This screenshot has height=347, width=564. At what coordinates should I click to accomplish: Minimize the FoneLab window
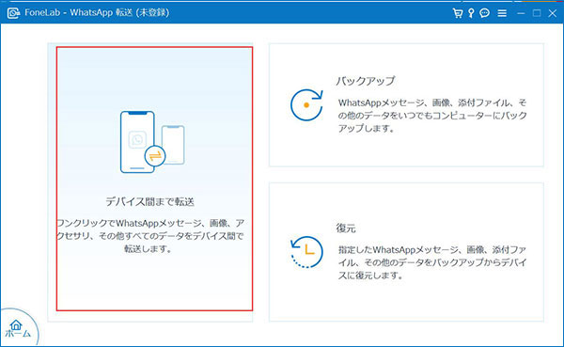tap(521, 13)
